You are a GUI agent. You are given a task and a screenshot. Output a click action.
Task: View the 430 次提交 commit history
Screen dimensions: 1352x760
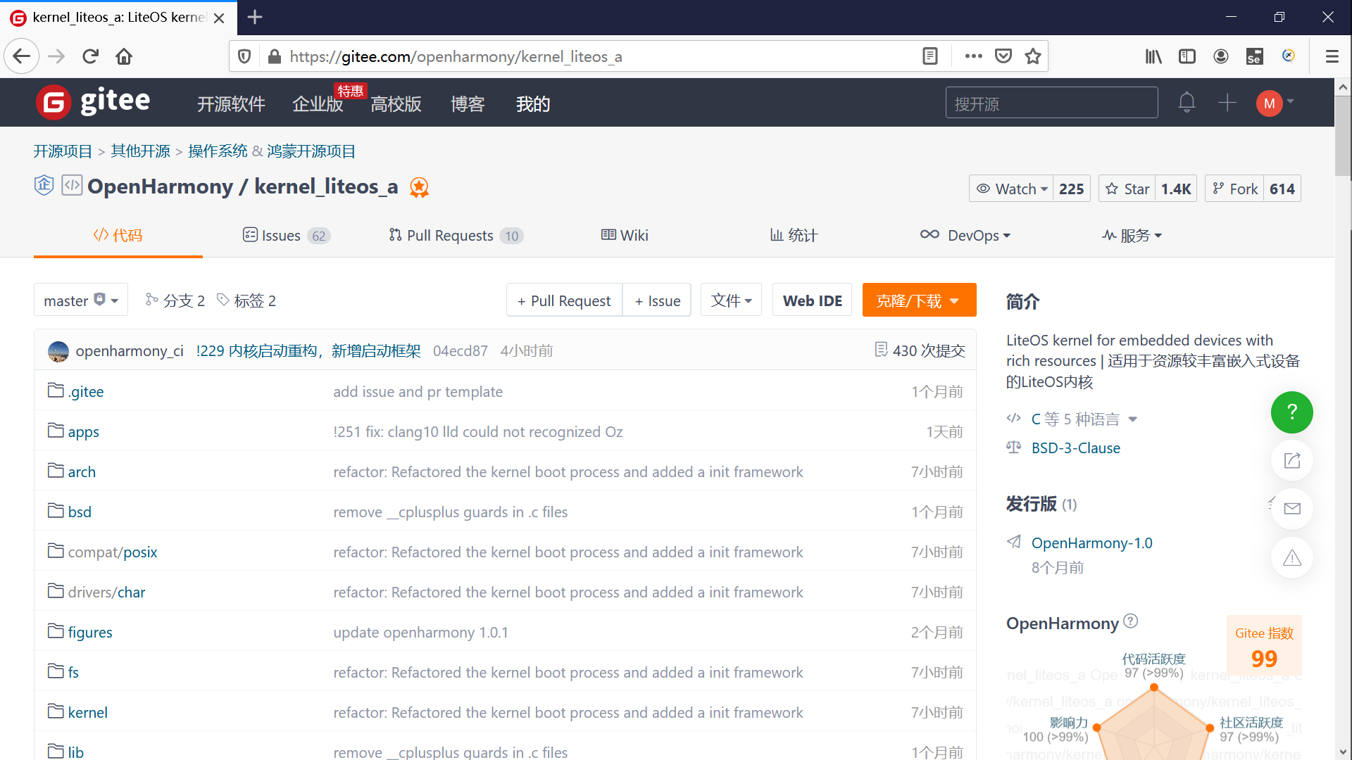pyautogui.click(x=920, y=350)
